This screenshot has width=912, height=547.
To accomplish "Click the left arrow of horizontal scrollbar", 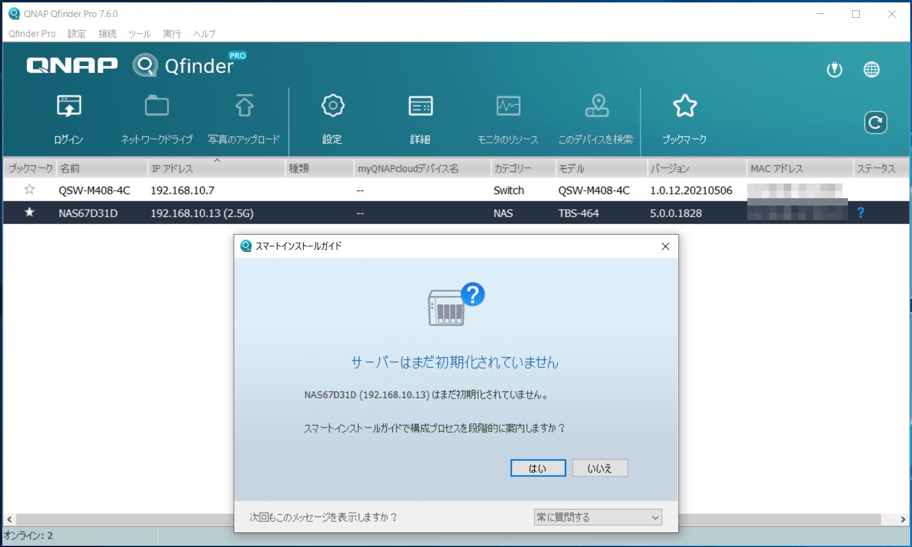I will pos(9,520).
